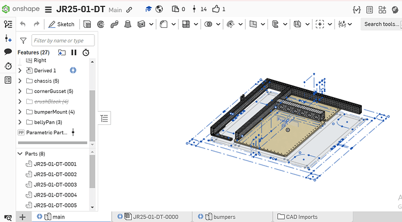Open the variable table braces icon
Image resolution: width=402 pixels, height=222 pixels.
click(357, 10)
